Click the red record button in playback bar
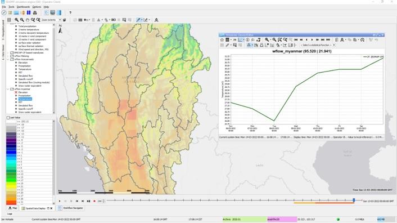Screen dimensions: 397x223 click(x=94, y=201)
